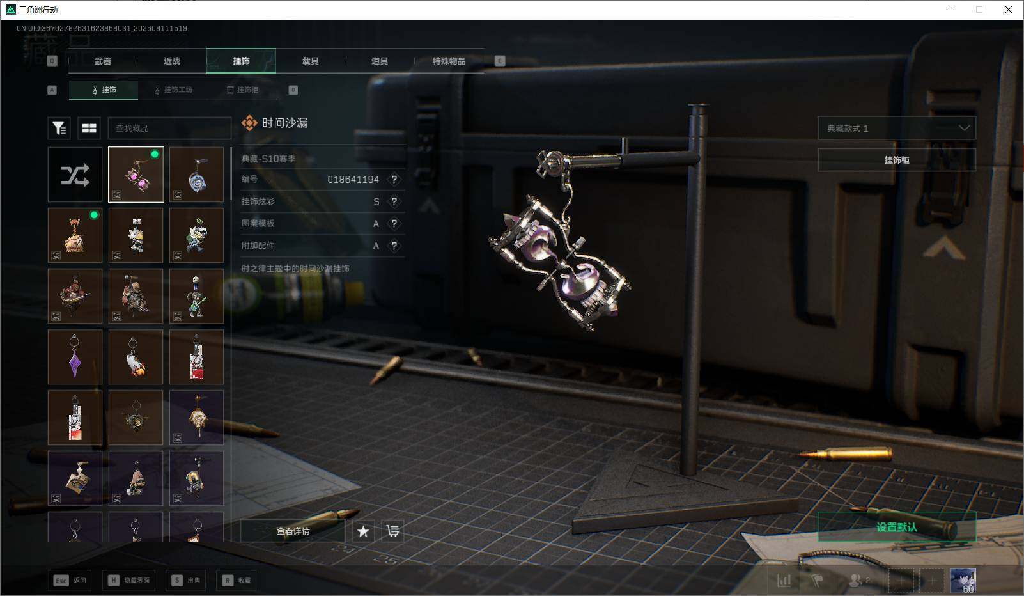Click the flag icon in bottom bar

click(818, 580)
